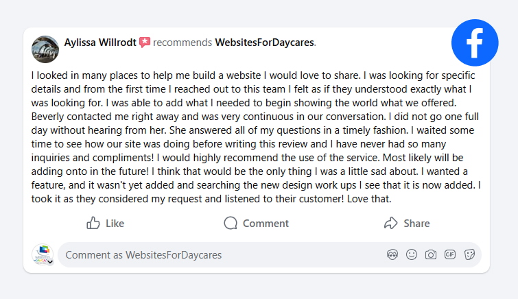Visit the WebsitesForDaycares page link
Image resolution: width=518 pixels, height=299 pixels.
[x=264, y=43]
